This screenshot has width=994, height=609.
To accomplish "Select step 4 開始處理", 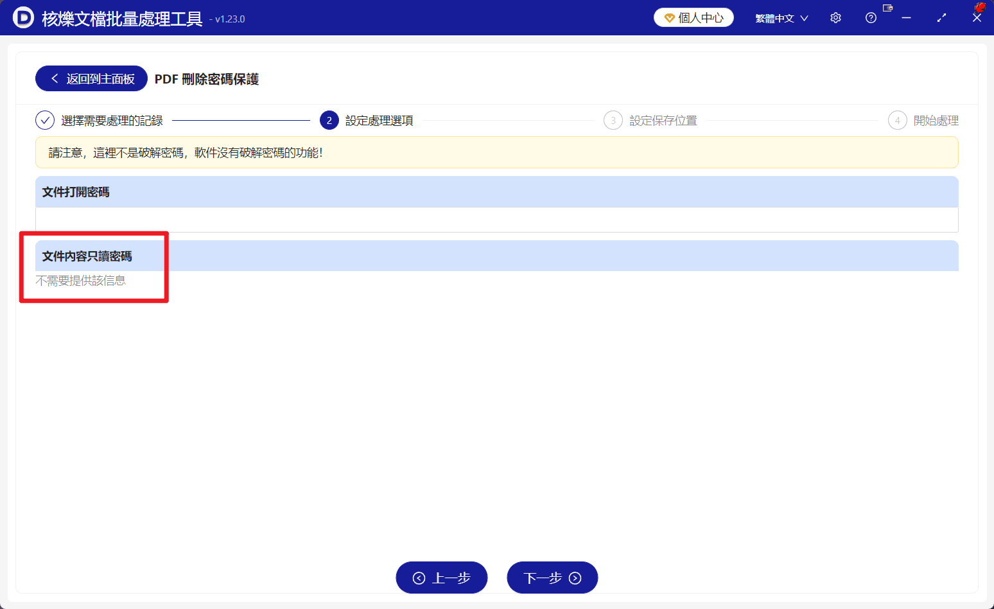I will (923, 120).
